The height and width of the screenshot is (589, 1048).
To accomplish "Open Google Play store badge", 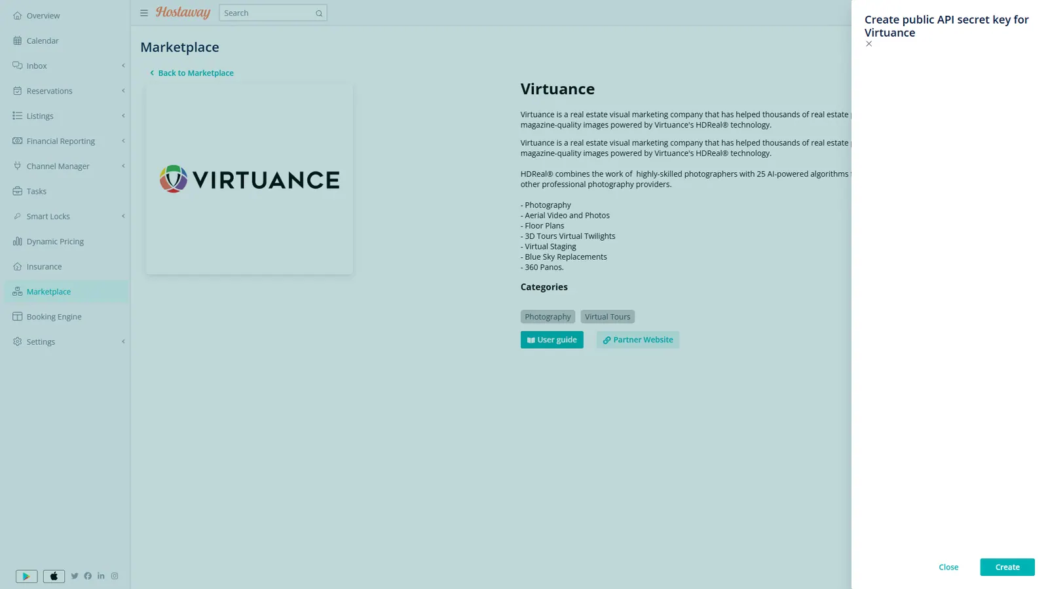I will coord(27,577).
